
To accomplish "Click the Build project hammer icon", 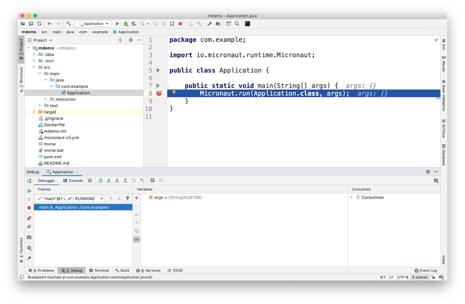I will (x=69, y=24).
